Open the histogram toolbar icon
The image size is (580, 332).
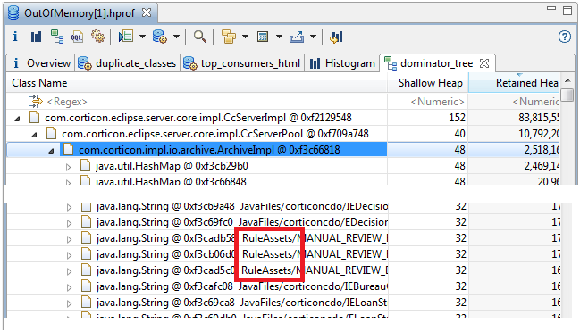[36, 37]
